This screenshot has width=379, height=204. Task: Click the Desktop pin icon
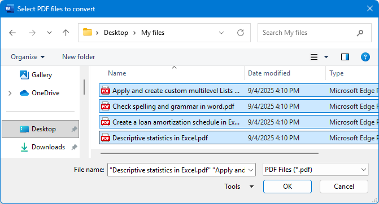(74, 129)
